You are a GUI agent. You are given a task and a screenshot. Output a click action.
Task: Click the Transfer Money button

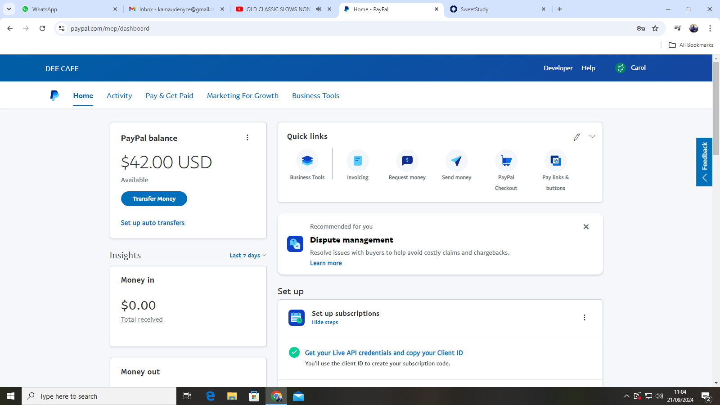[x=154, y=199]
